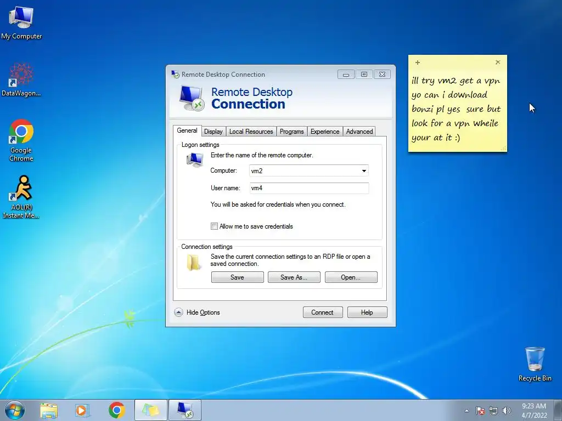Open the Local Resources tab

[251, 132]
